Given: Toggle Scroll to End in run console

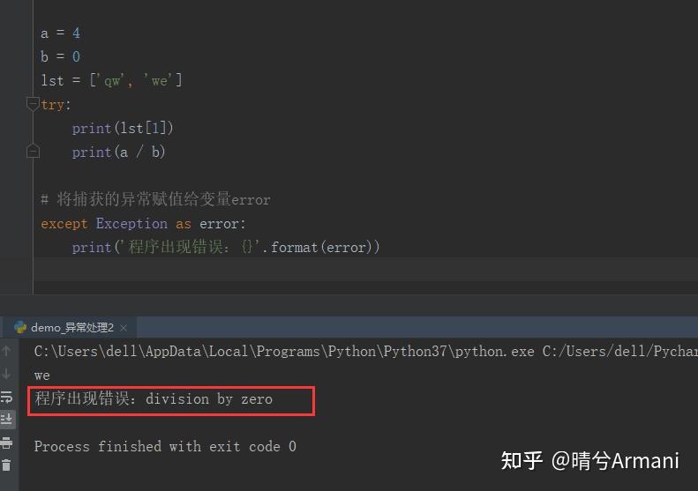Looking at the screenshot, I should 6,420.
